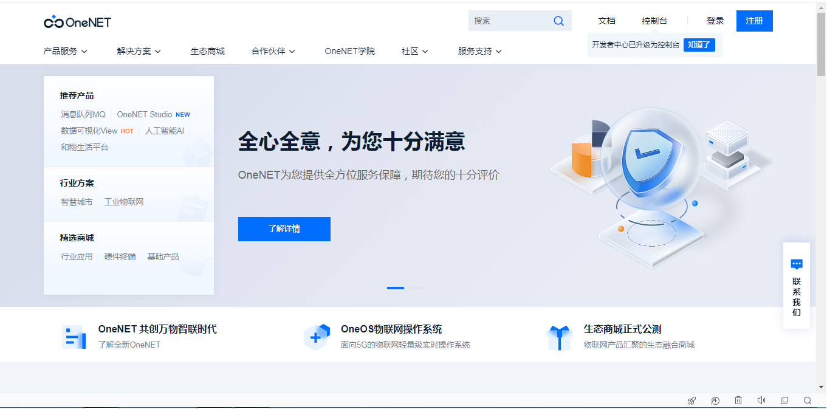
Task: Expand the 产品服务 dropdown menu
Action: click(x=66, y=51)
